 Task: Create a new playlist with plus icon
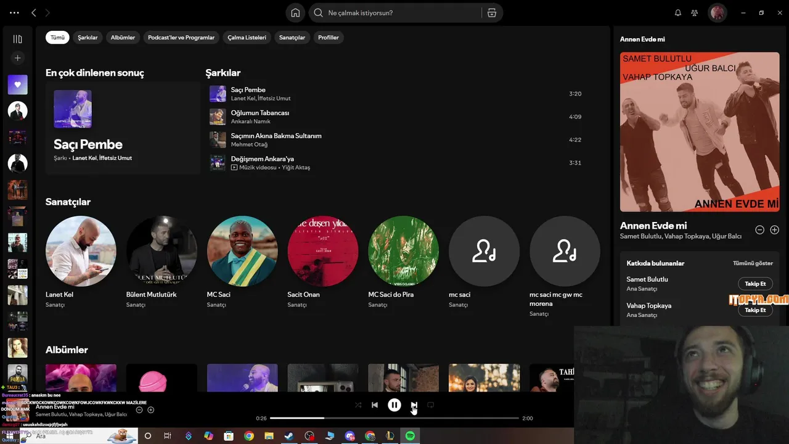point(17,58)
